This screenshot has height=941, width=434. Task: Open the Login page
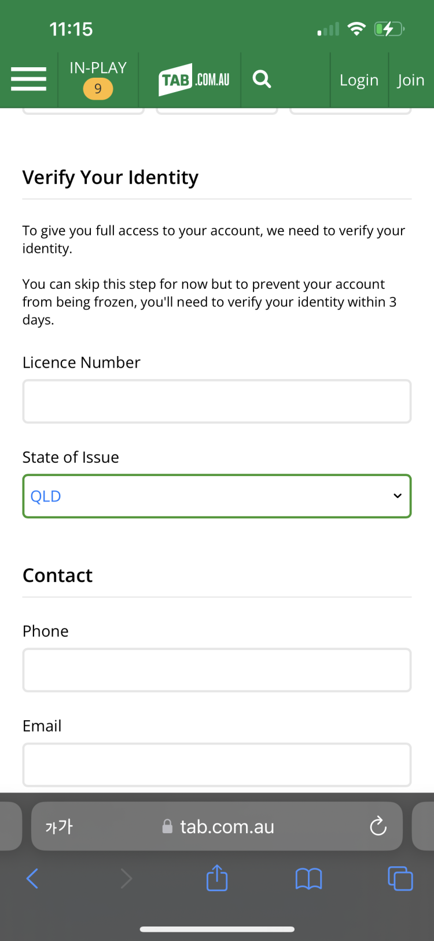click(359, 80)
